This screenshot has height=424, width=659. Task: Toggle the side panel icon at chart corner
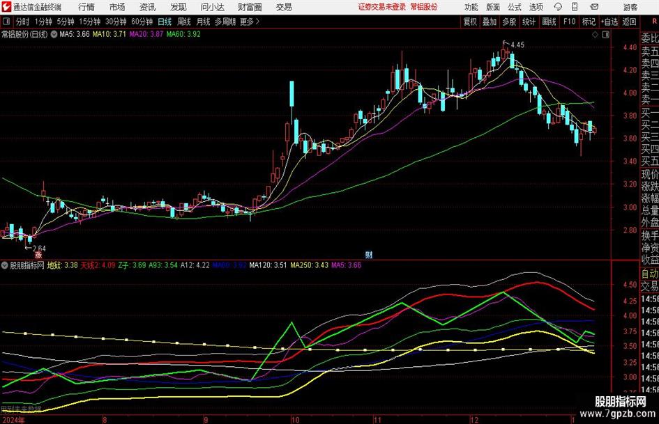tap(605, 35)
